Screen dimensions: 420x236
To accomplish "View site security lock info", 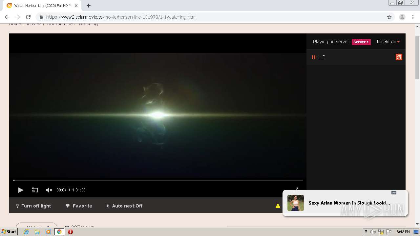I will [41, 17].
